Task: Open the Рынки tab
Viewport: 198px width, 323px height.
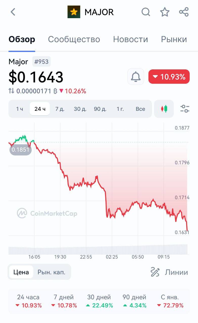Action: point(174,39)
